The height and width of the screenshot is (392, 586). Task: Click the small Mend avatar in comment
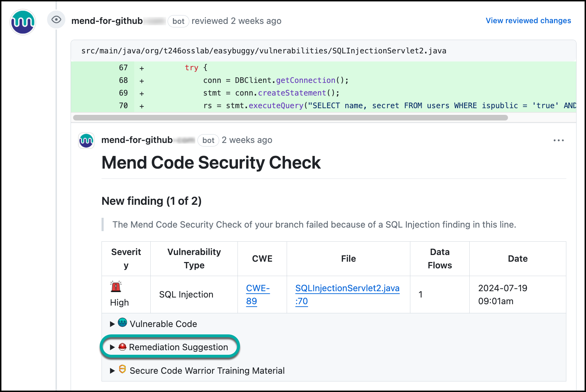tap(86, 141)
